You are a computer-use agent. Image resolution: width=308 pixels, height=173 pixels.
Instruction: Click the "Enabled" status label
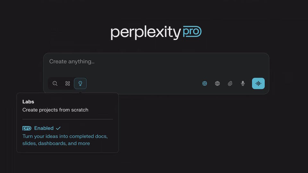click(44, 128)
